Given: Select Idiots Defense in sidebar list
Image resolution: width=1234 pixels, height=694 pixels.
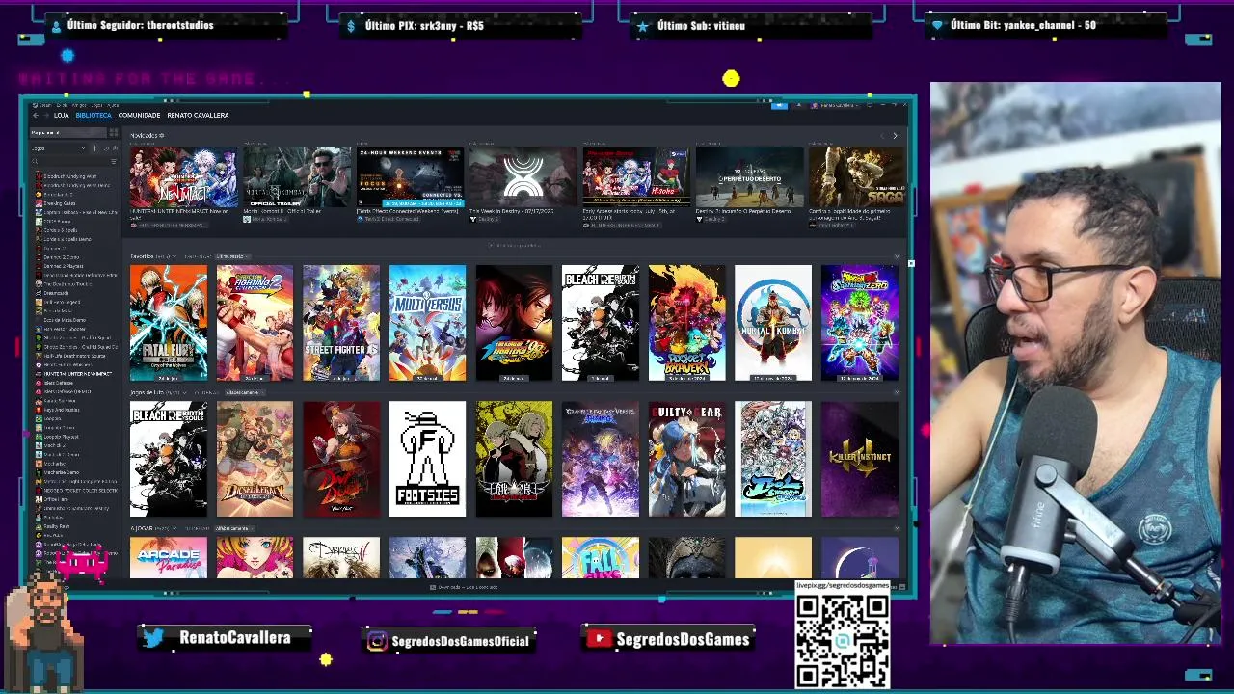Looking at the screenshot, I should click(59, 383).
